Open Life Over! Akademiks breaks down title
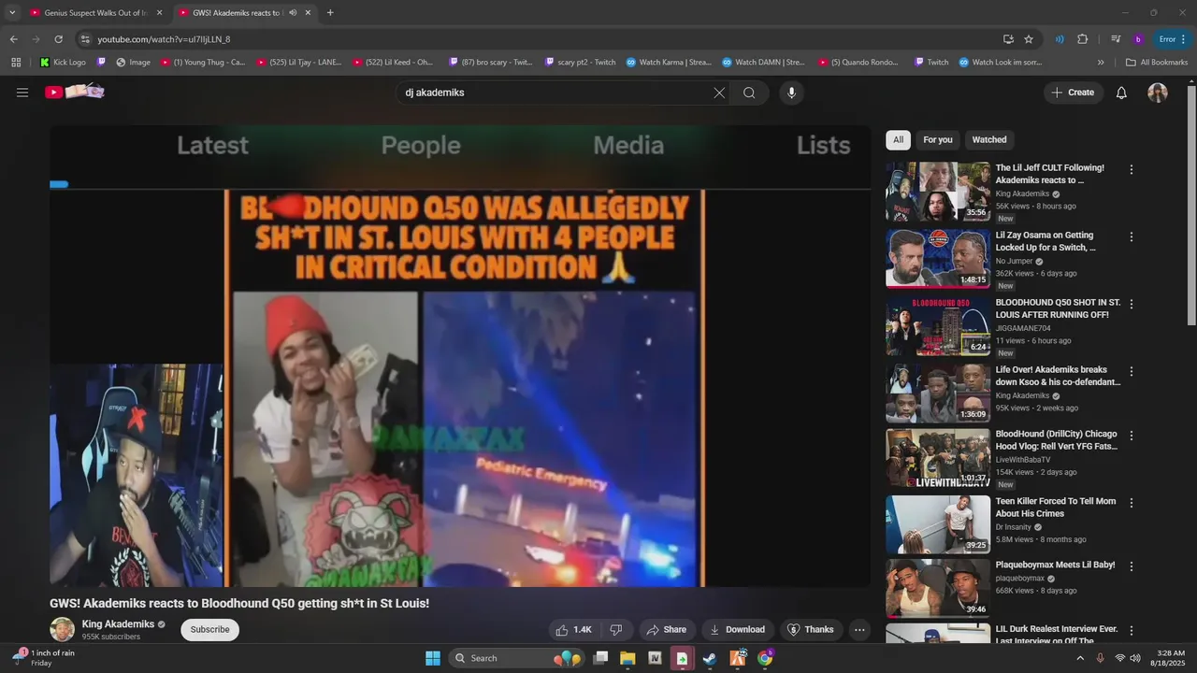Screen dimensions: 1197x673 (x=1058, y=376)
